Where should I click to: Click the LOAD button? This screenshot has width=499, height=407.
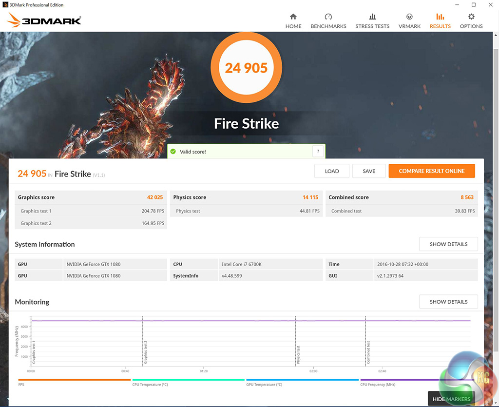click(x=331, y=171)
